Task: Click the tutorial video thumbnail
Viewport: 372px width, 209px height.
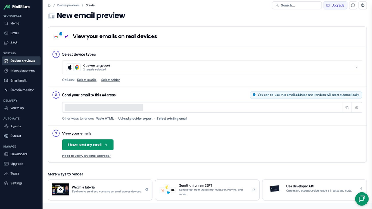Action: pos(60,189)
